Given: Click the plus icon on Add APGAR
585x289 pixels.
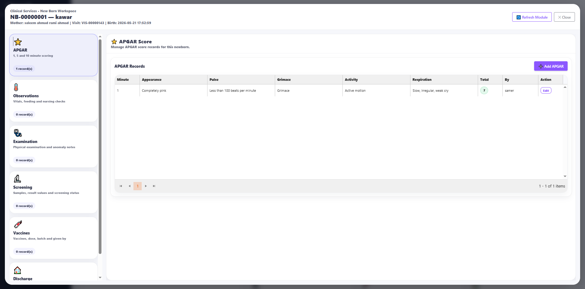Looking at the screenshot, I should 541,66.
